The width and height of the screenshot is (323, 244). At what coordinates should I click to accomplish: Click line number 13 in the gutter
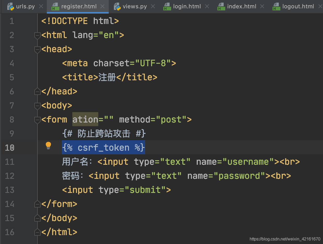click(10, 190)
